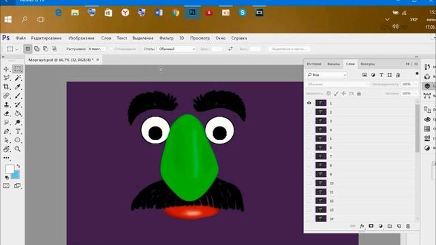Open the Редактирование menu

(46, 38)
